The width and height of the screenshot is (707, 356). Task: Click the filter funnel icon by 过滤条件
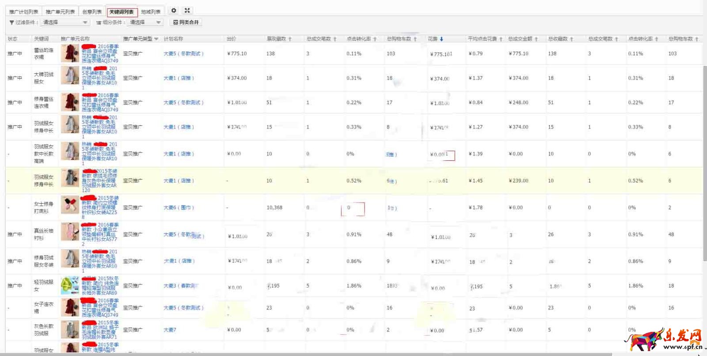point(11,23)
